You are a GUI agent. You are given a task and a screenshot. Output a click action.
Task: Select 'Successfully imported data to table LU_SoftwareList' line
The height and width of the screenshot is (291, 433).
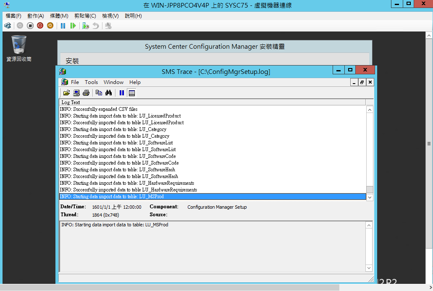coord(213,149)
